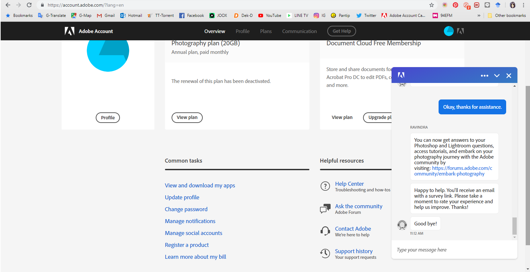The height and width of the screenshot is (272, 530).
Task: Click the Profile button under the avatar
Action: point(108,118)
